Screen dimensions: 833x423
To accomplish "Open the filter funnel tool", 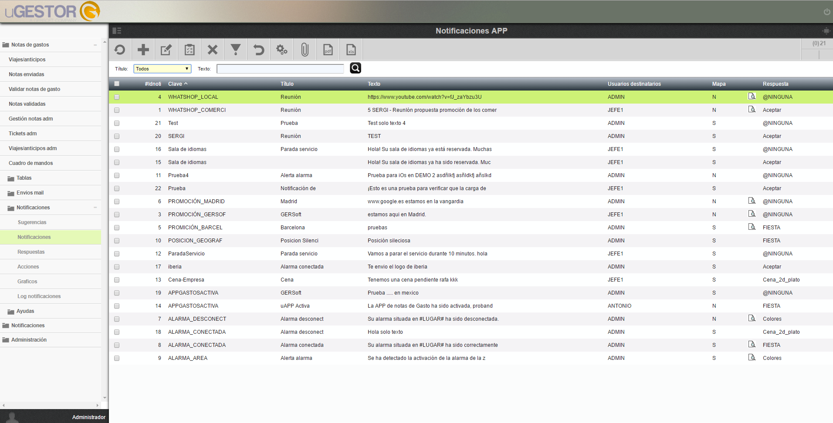I will point(236,50).
